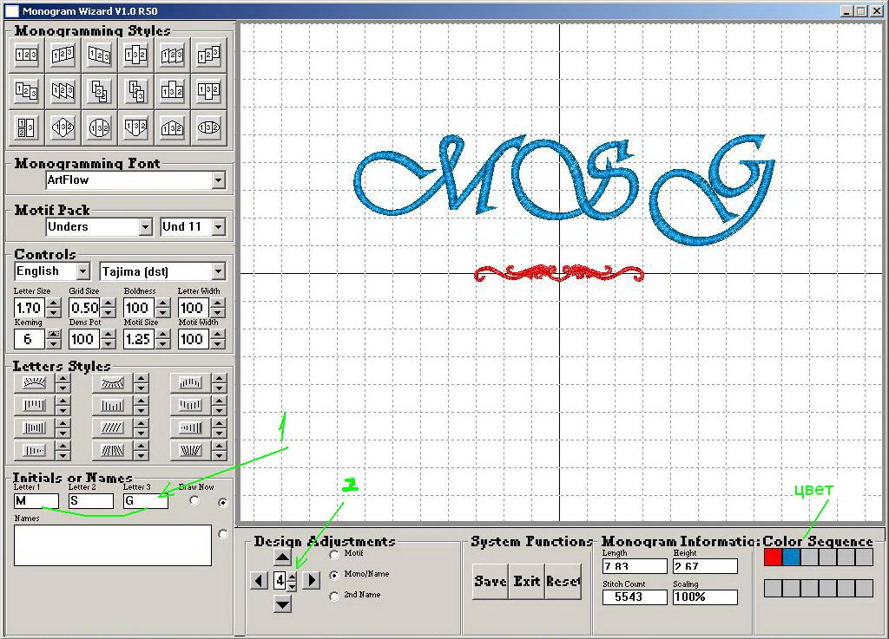Screen dimensions: 889x639
Task: Open the Tajima (dst) format dropdown
Action: click(219, 271)
